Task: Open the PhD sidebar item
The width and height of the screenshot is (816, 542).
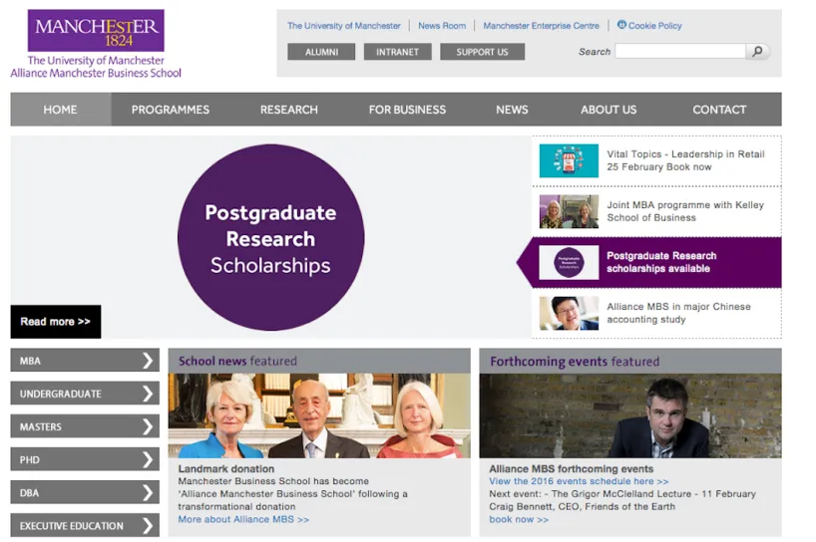Action: click(x=85, y=459)
